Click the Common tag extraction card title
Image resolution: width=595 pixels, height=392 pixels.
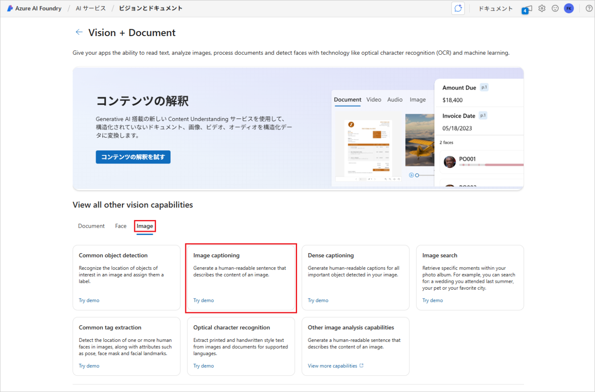(110, 327)
